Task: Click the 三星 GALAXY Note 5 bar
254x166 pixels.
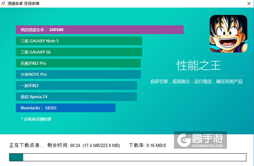Action: [79, 41]
